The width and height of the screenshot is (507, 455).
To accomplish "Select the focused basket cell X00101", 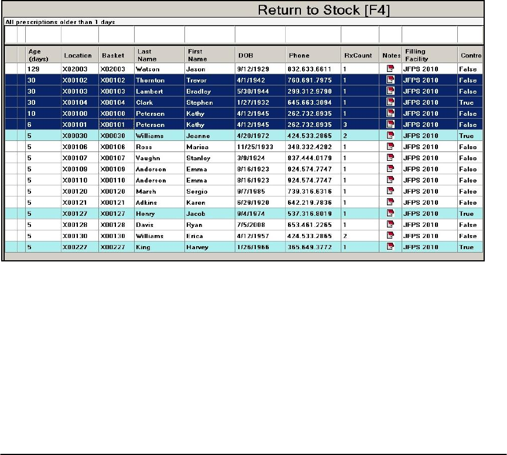I will point(116,125).
